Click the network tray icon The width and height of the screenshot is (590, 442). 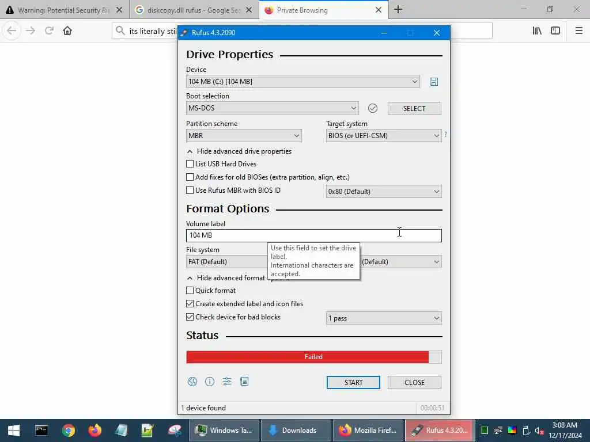click(498, 430)
